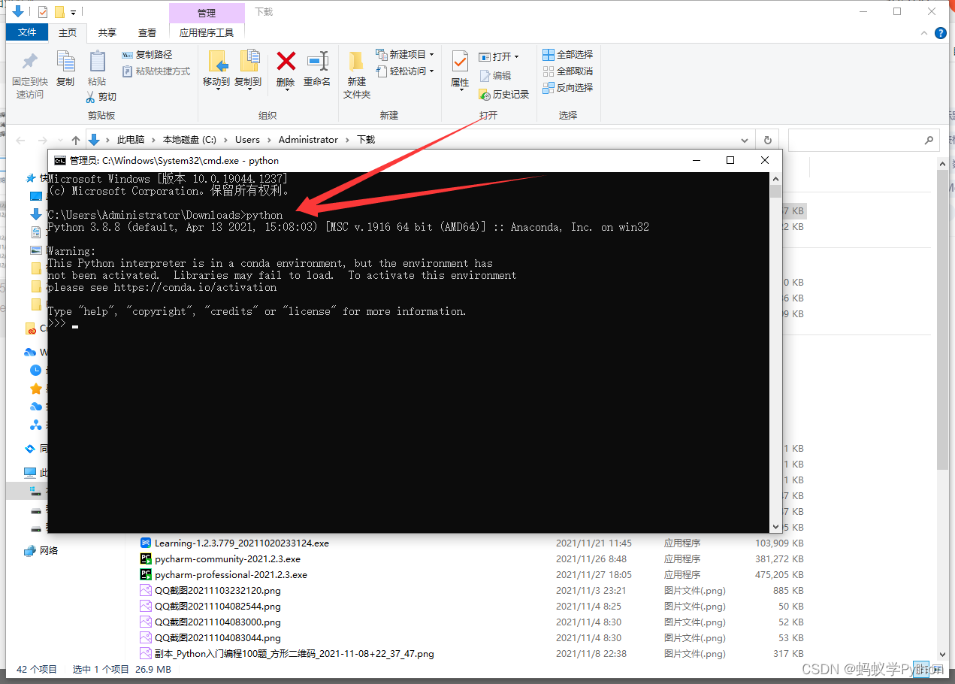This screenshot has width=955, height=684.
Task: Select pycharm-professional-2021.2.3.exe file
Action: pos(224,575)
